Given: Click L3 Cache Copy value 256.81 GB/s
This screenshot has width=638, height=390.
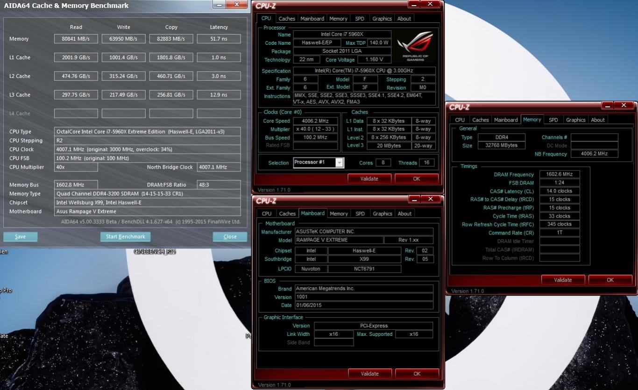Looking at the screenshot, I should tap(171, 95).
